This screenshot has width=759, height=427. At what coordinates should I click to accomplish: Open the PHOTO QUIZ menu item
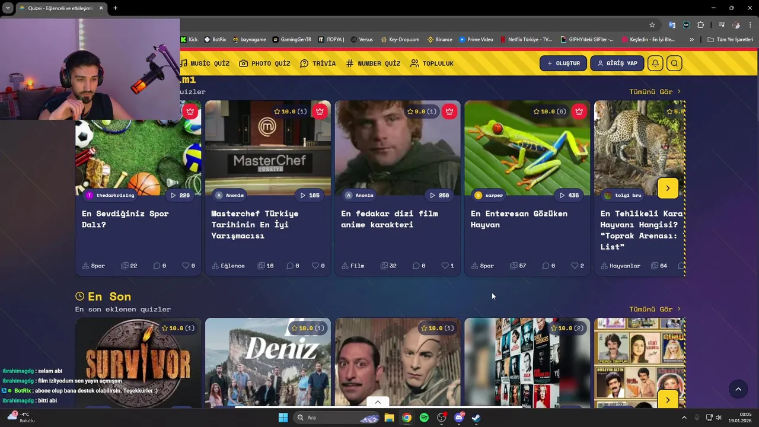[264, 63]
